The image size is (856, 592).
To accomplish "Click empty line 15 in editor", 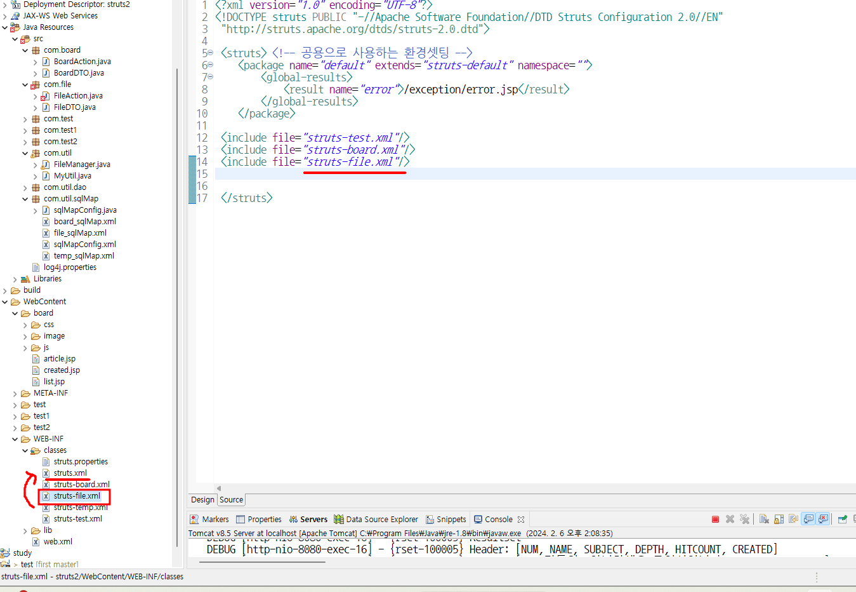I will pyautogui.click(x=535, y=174).
